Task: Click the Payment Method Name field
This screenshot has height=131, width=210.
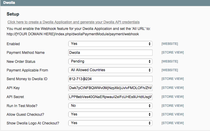Action: (110, 53)
